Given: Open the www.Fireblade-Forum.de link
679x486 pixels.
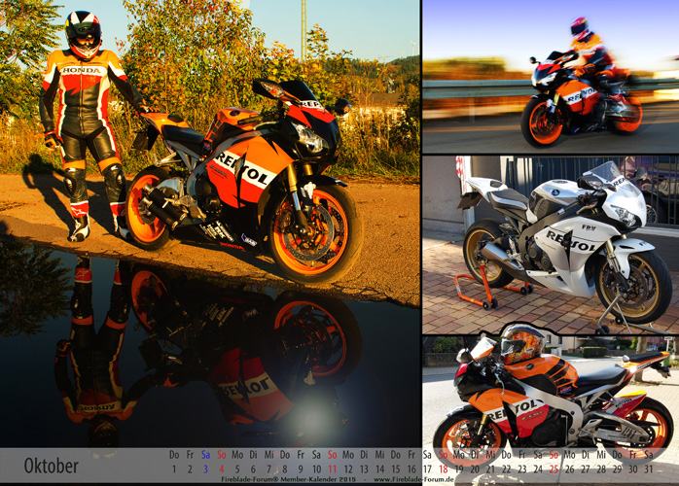Looking at the screenshot, I should (x=413, y=479).
